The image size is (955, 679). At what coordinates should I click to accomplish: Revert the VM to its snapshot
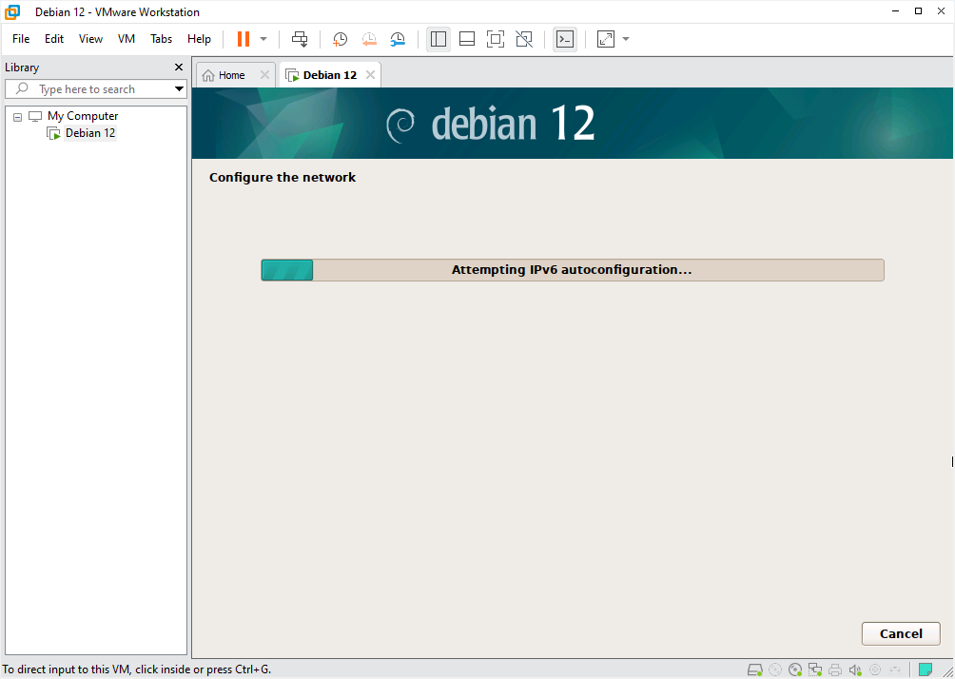click(x=369, y=39)
